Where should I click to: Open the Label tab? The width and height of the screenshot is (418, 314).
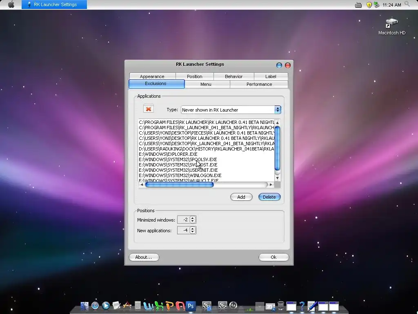pyautogui.click(x=271, y=76)
